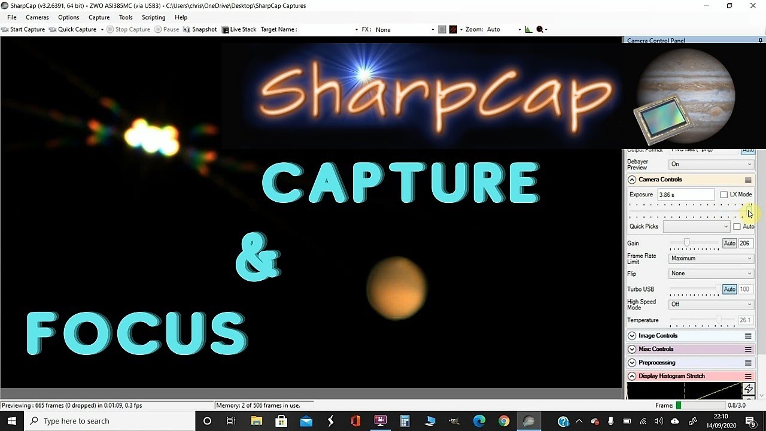Viewport: 766px width, 431px height.
Task: Open the File menu
Action: click(12, 17)
